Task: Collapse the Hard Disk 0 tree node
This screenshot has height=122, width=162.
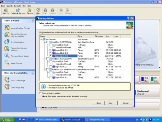Action: point(44,42)
